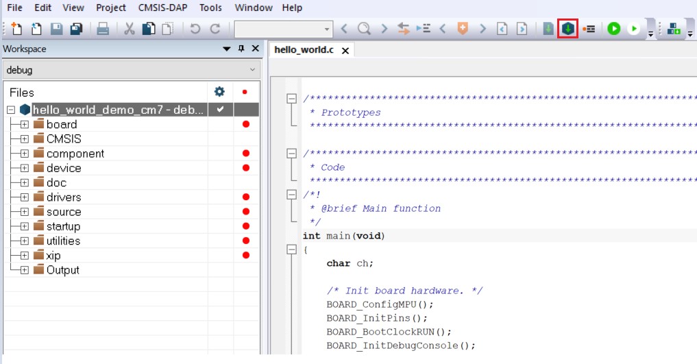Expand the drivers folder in tree
697x364 pixels.
[x=24, y=197]
